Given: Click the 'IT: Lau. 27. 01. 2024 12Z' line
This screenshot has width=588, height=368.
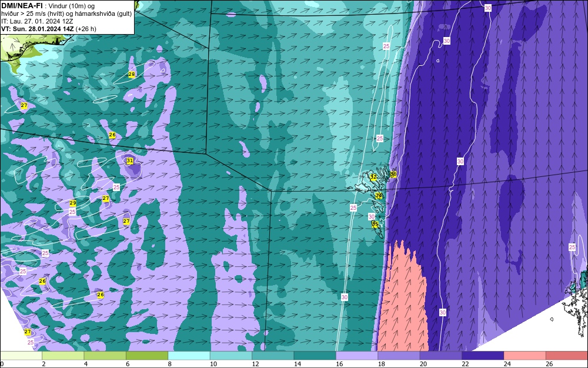Looking at the screenshot, I should [x=37, y=21].
